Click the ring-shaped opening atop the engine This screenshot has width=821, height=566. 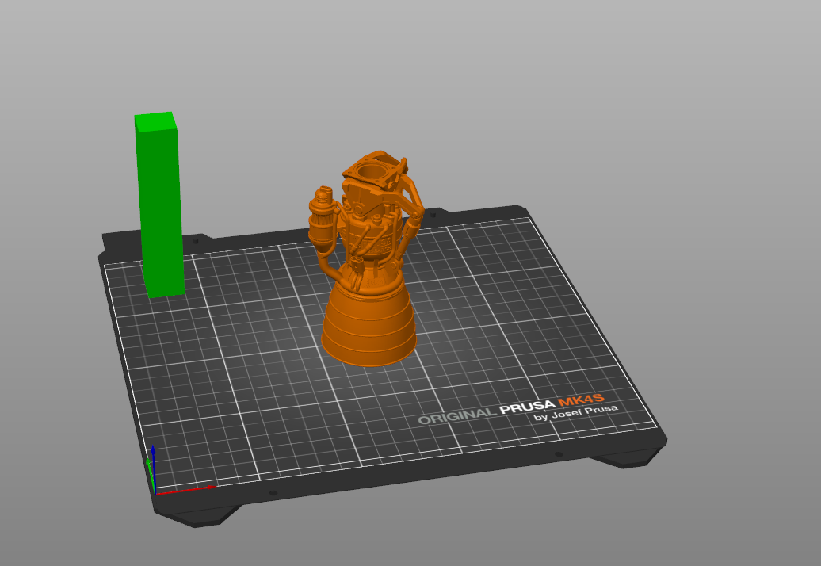coord(371,170)
